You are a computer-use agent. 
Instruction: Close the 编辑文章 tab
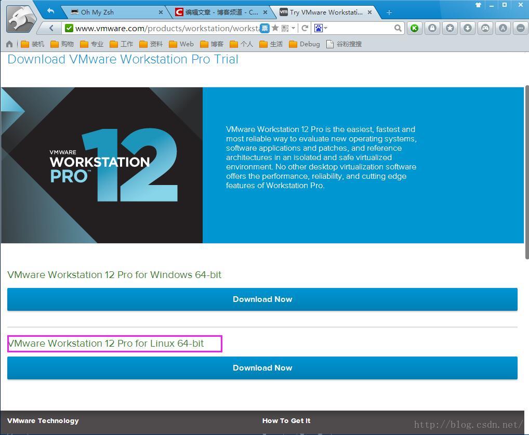(x=265, y=12)
